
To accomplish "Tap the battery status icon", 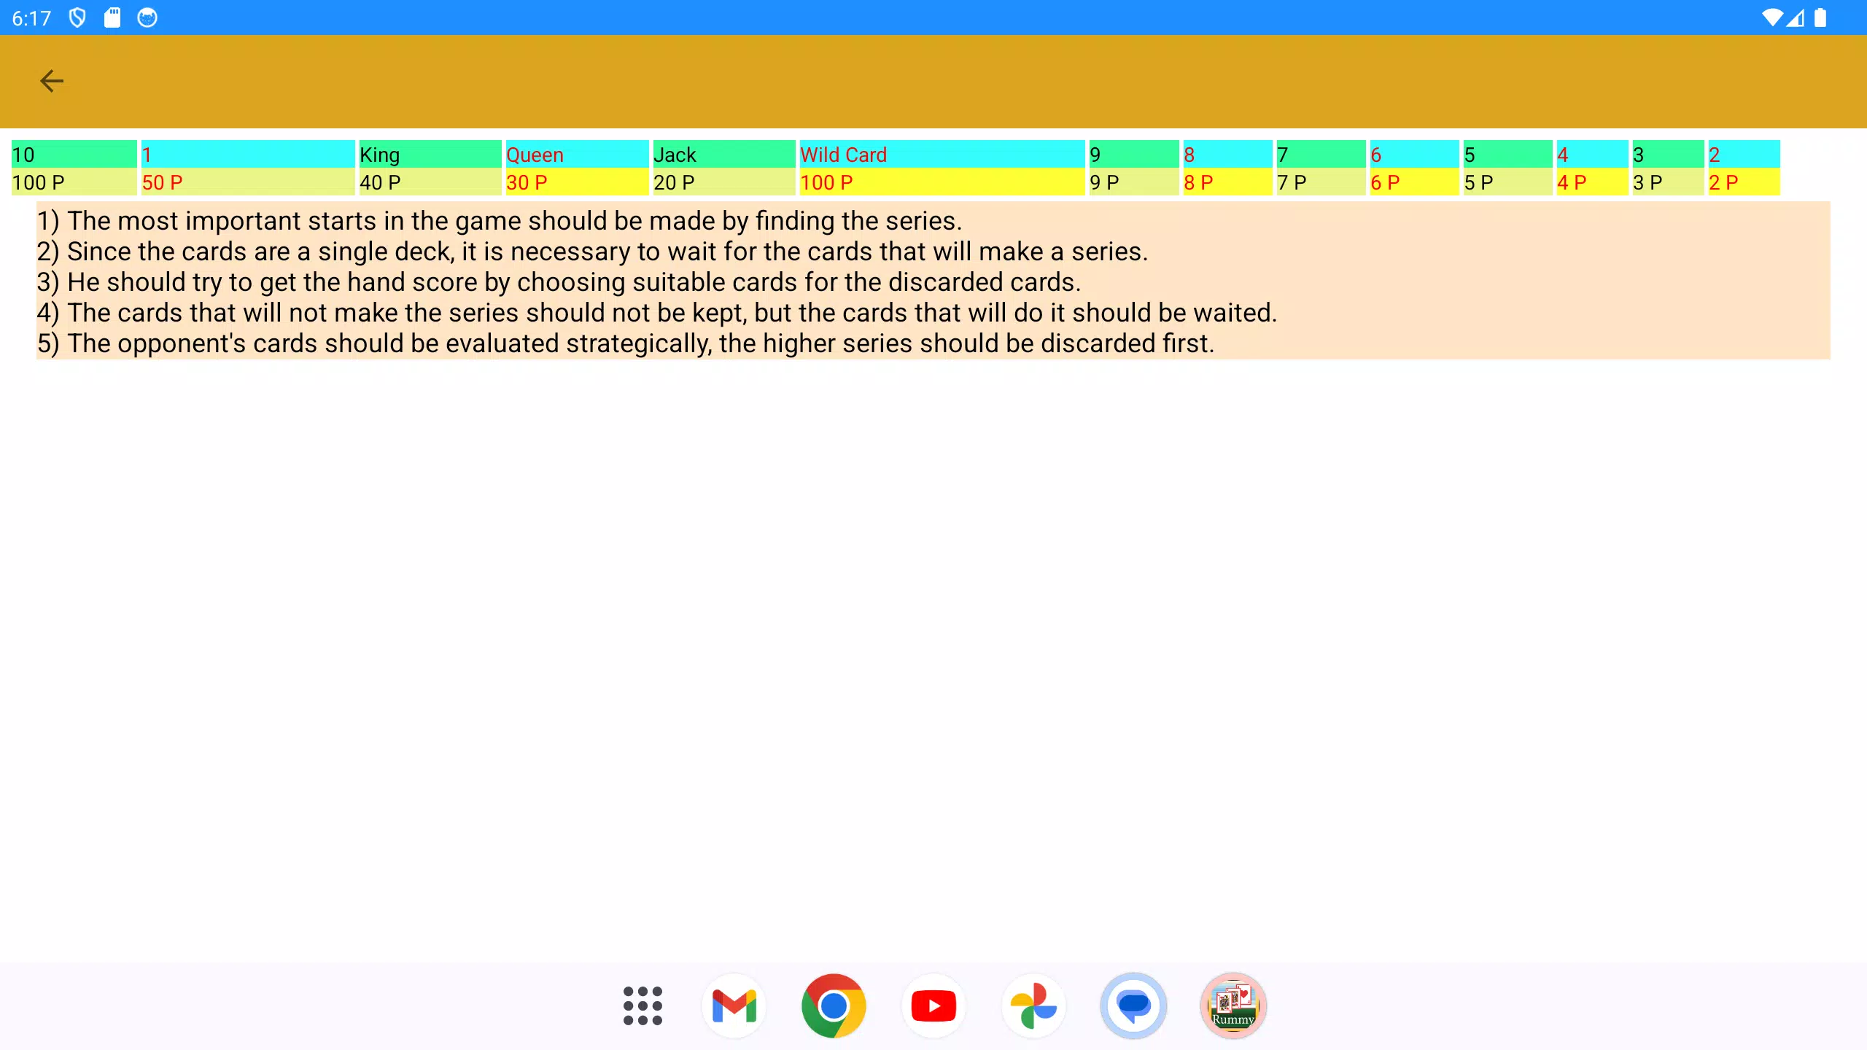I will (1820, 17).
